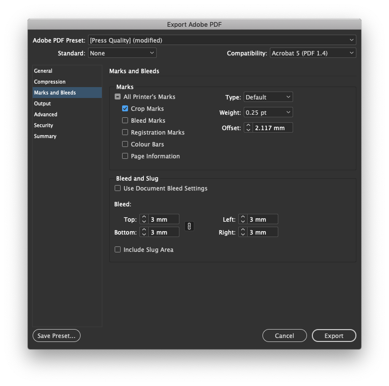The height and width of the screenshot is (386, 389).
Task: Enable the Bleed Marks option
Action: click(125, 121)
